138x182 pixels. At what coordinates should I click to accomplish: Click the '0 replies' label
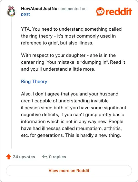[58, 157]
